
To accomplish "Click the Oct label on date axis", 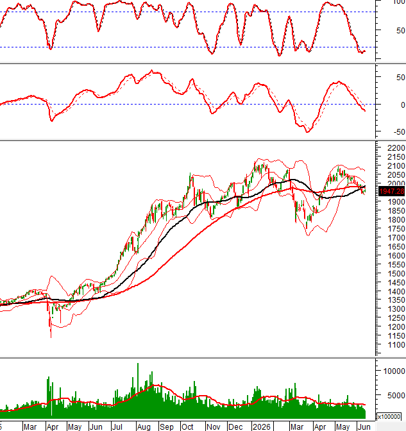I will 187,427.
